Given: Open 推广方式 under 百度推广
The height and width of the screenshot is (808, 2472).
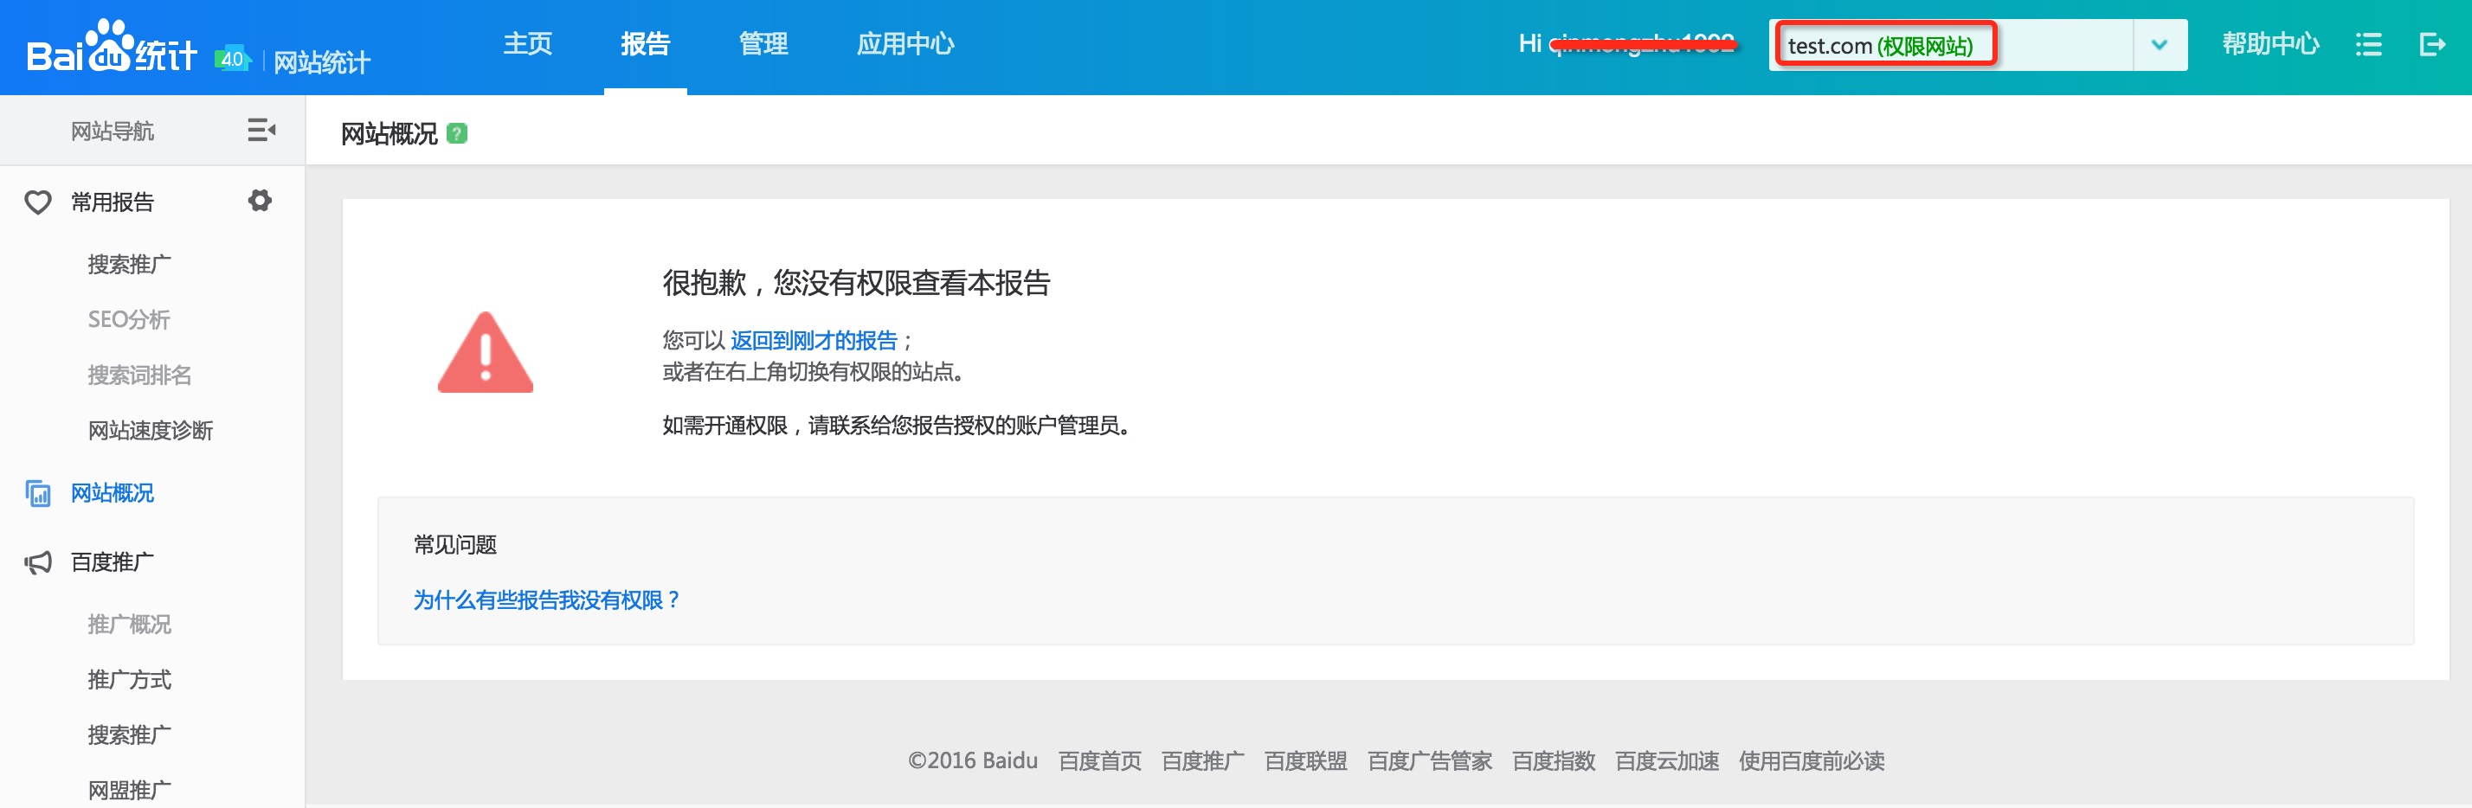Looking at the screenshot, I should (x=130, y=680).
